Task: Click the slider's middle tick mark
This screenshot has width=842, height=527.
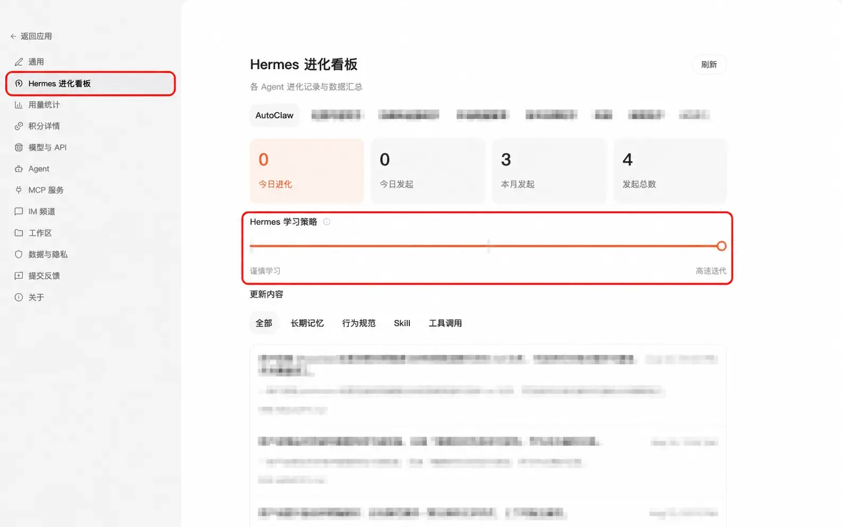Action: (488, 246)
